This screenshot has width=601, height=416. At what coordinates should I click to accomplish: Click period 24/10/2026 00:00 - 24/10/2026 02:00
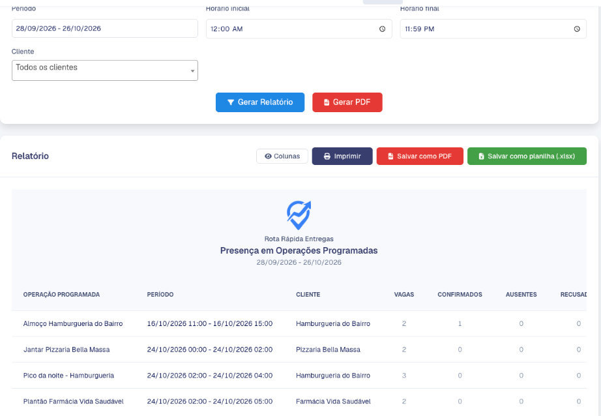(x=210, y=349)
